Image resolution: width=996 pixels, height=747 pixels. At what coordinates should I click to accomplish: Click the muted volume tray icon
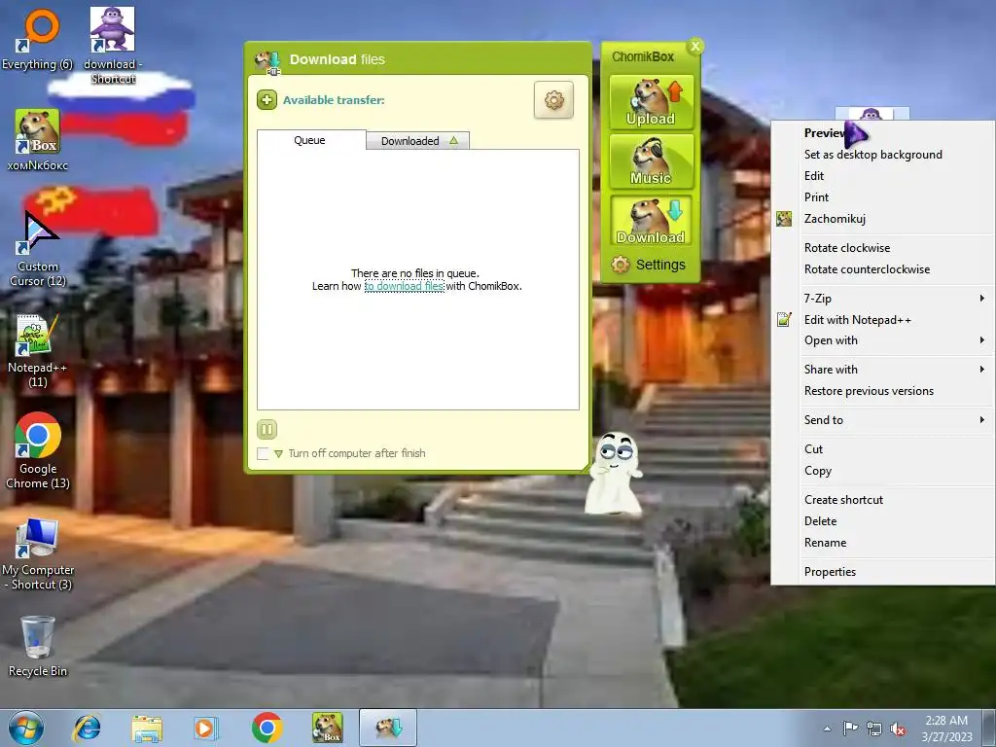click(898, 729)
